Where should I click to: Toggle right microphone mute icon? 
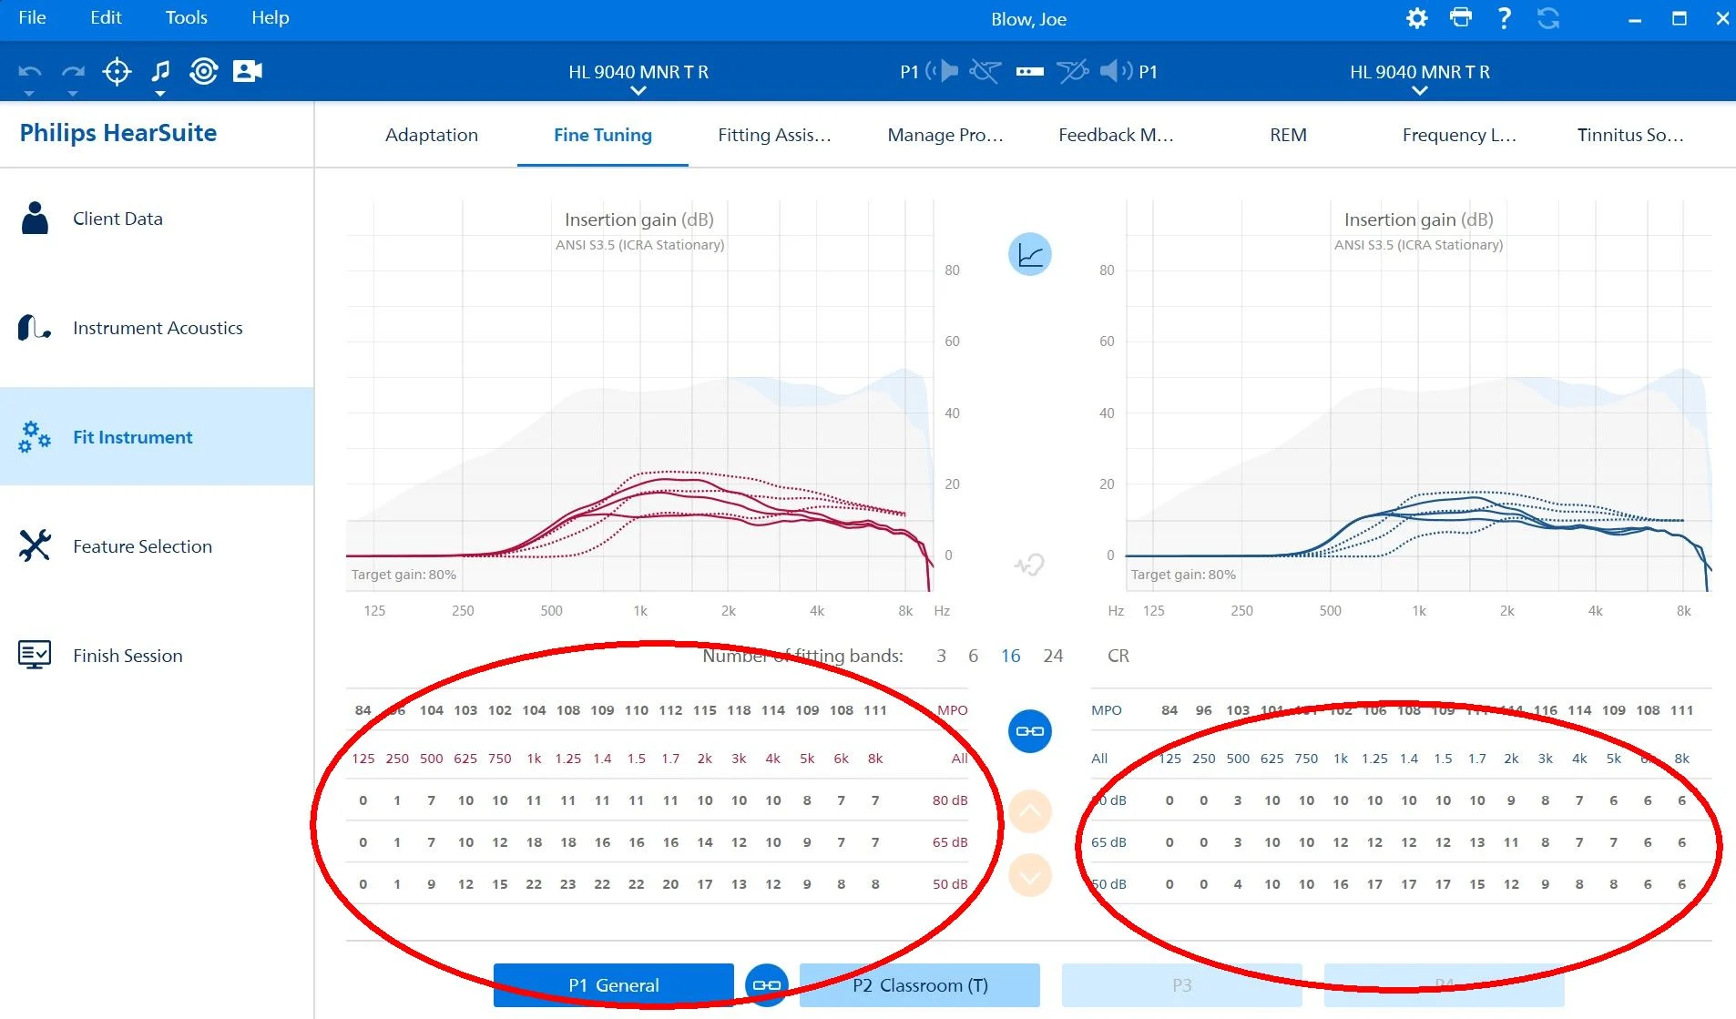pyautogui.click(x=1073, y=71)
